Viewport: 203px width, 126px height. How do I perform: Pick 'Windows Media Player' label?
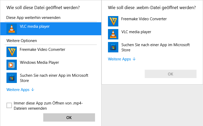(x=39, y=62)
